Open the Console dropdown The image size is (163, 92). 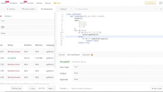64,88
